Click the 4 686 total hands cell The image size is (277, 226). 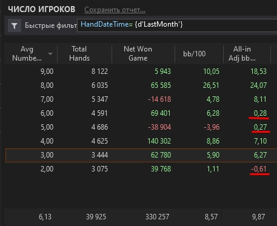click(99, 127)
